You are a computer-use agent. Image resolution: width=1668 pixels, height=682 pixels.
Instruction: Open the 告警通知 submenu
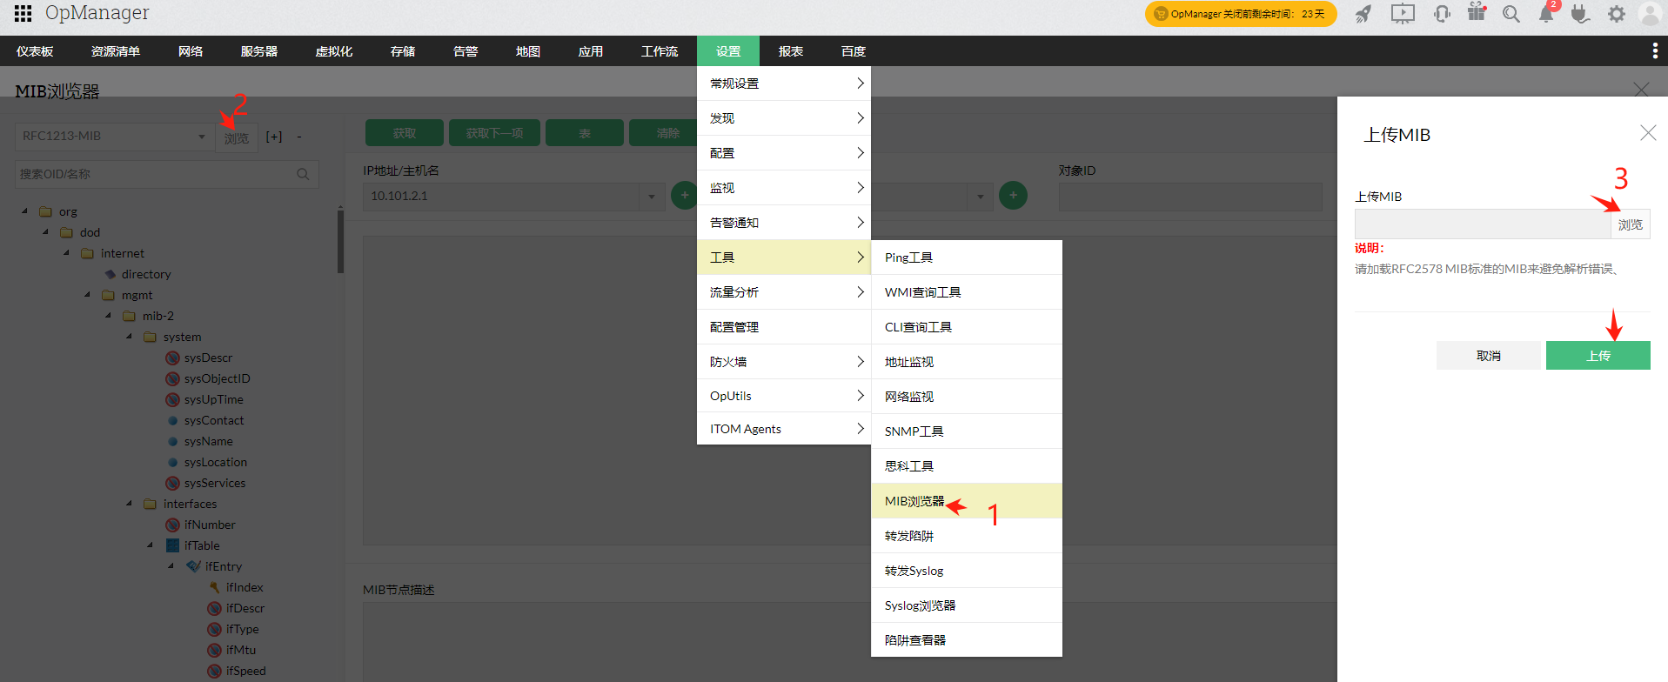(784, 223)
